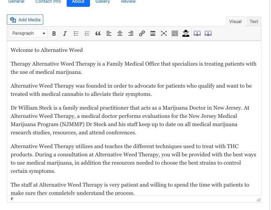Click paragraph starting 'Alternative Weed Therapy utilizes'
Viewport: 271px width, 210px height.
click(133, 159)
